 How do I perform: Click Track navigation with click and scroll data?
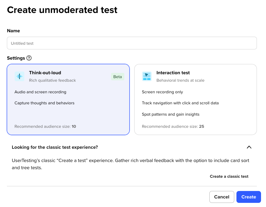[180, 103]
